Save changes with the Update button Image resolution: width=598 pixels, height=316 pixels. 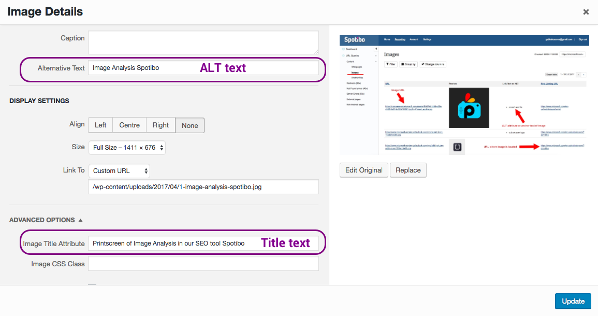click(x=573, y=301)
